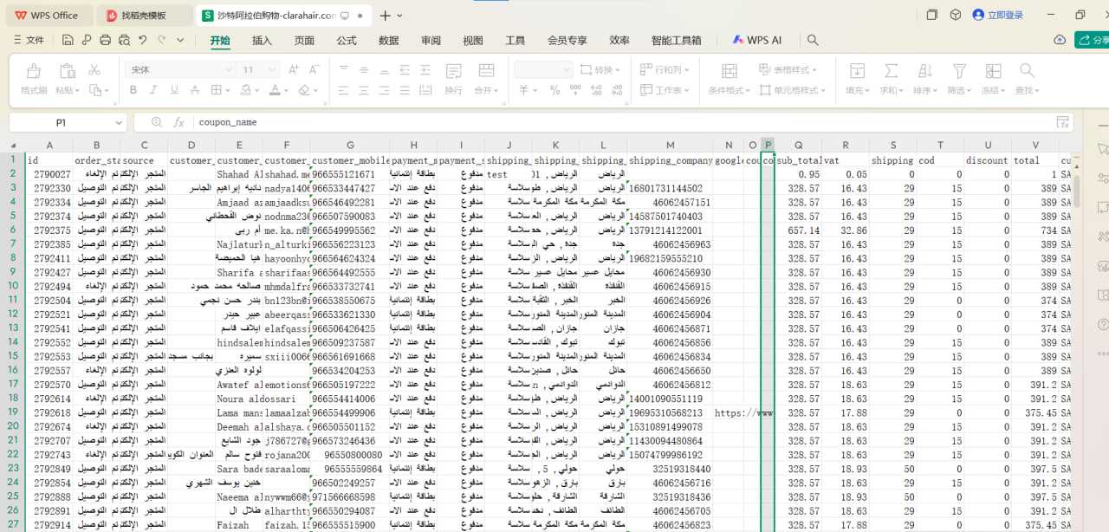Expand the formula bar with right-end icon
This screenshot has height=532, width=1109.
click(x=1061, y=122)
